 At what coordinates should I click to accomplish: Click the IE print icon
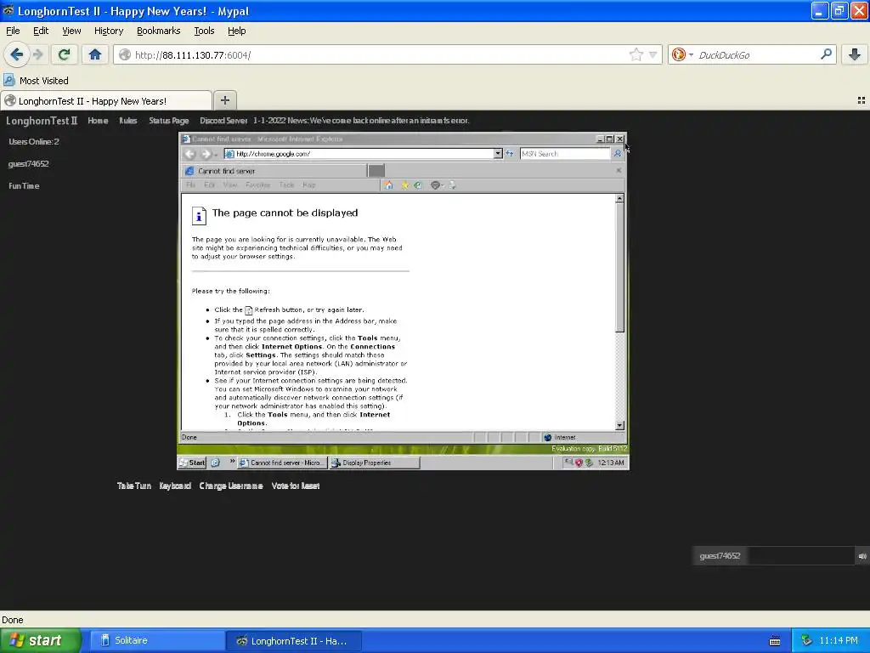point(453,185)
